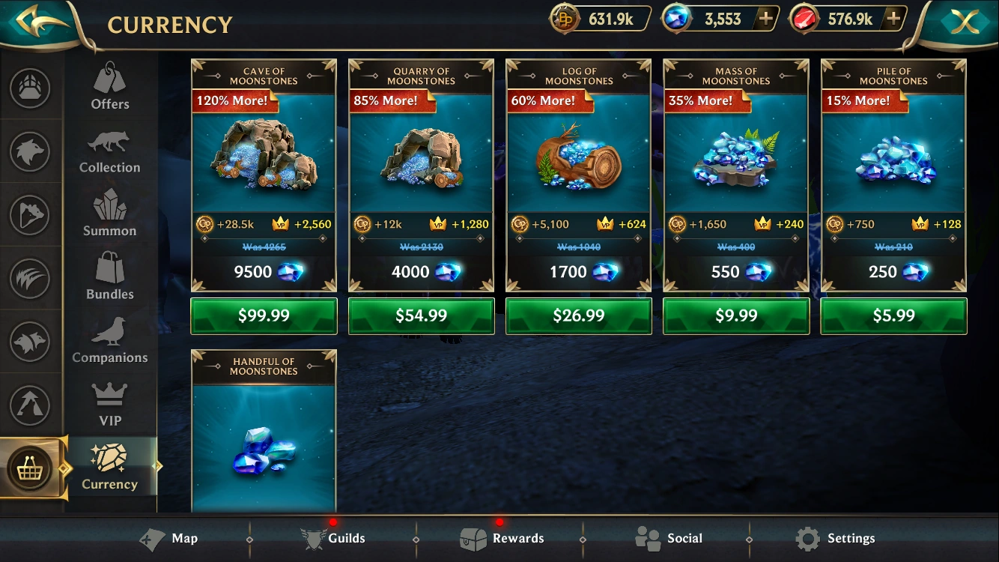999x562 pixels.
Task: Buy Pile of Moonstones for $5.99
Action: [893, 315]
